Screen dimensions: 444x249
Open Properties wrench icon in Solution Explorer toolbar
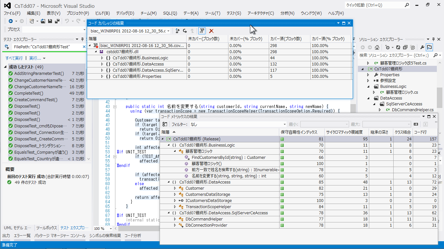422,47
